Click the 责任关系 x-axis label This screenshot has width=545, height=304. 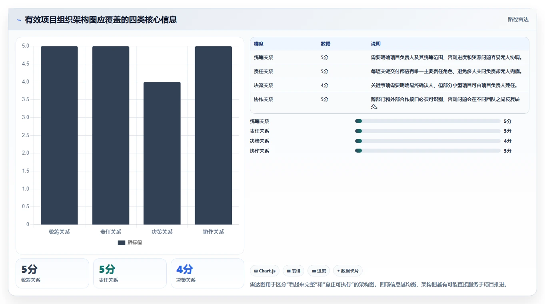(111, 232)
